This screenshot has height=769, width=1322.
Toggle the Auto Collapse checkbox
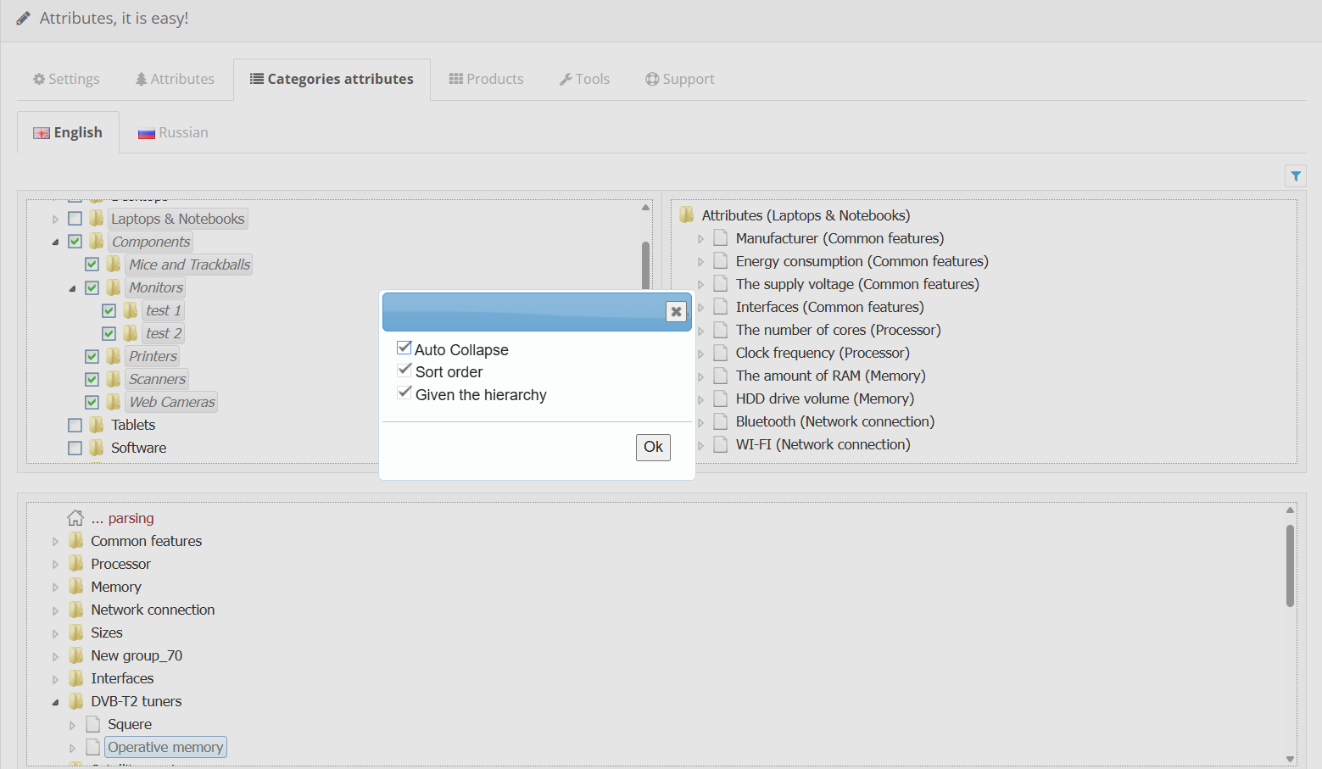[404, 348]
